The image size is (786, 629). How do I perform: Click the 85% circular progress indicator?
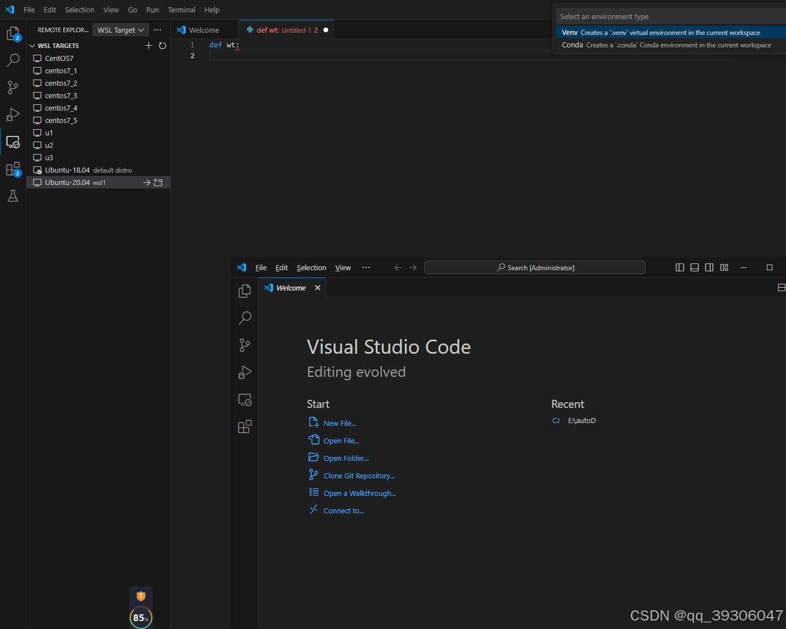click(140, 618)
